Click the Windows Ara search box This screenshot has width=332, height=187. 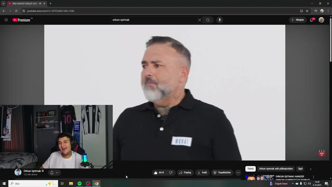(33, 184)
